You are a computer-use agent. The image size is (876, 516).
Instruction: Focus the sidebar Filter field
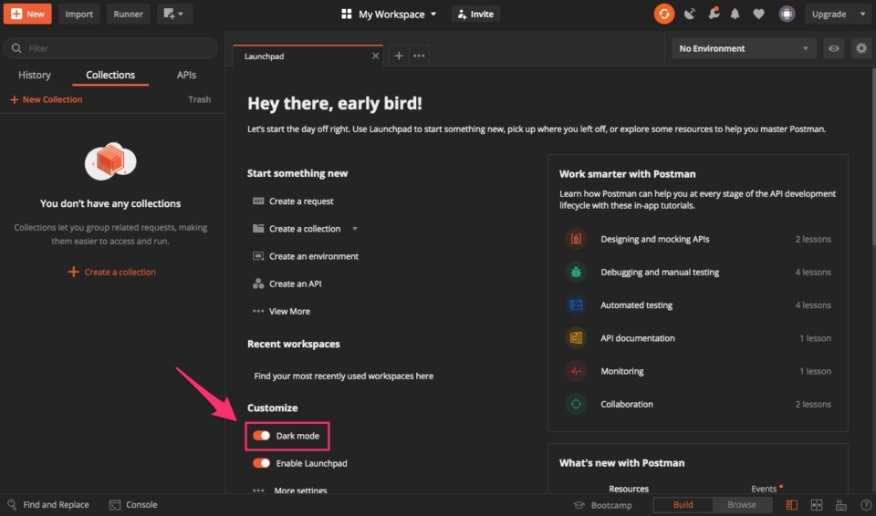[110, 48]
